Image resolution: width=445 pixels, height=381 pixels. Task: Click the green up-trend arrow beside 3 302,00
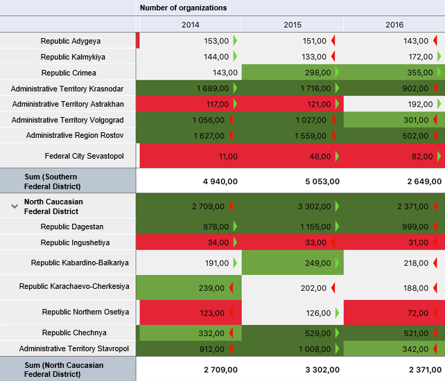pos(338,206)
